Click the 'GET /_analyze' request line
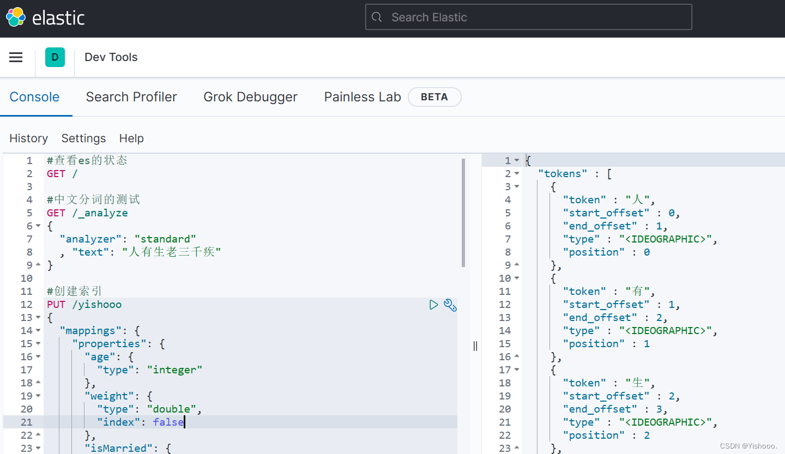This screenshot has width=785, height=454. coord(87,213)
